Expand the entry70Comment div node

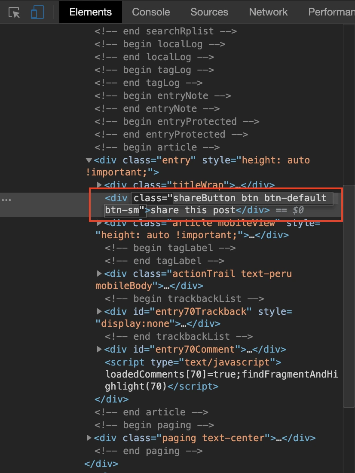(99, 349)
